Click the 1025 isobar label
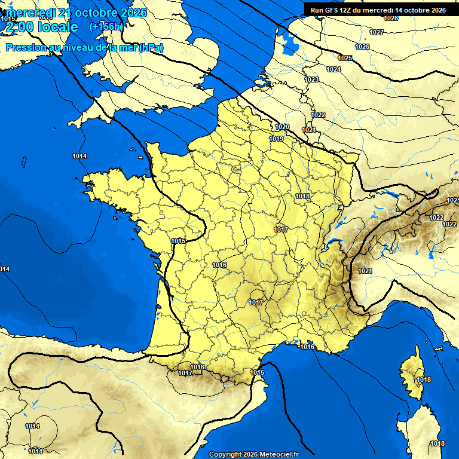459x459 pixels. click(345, 58)
